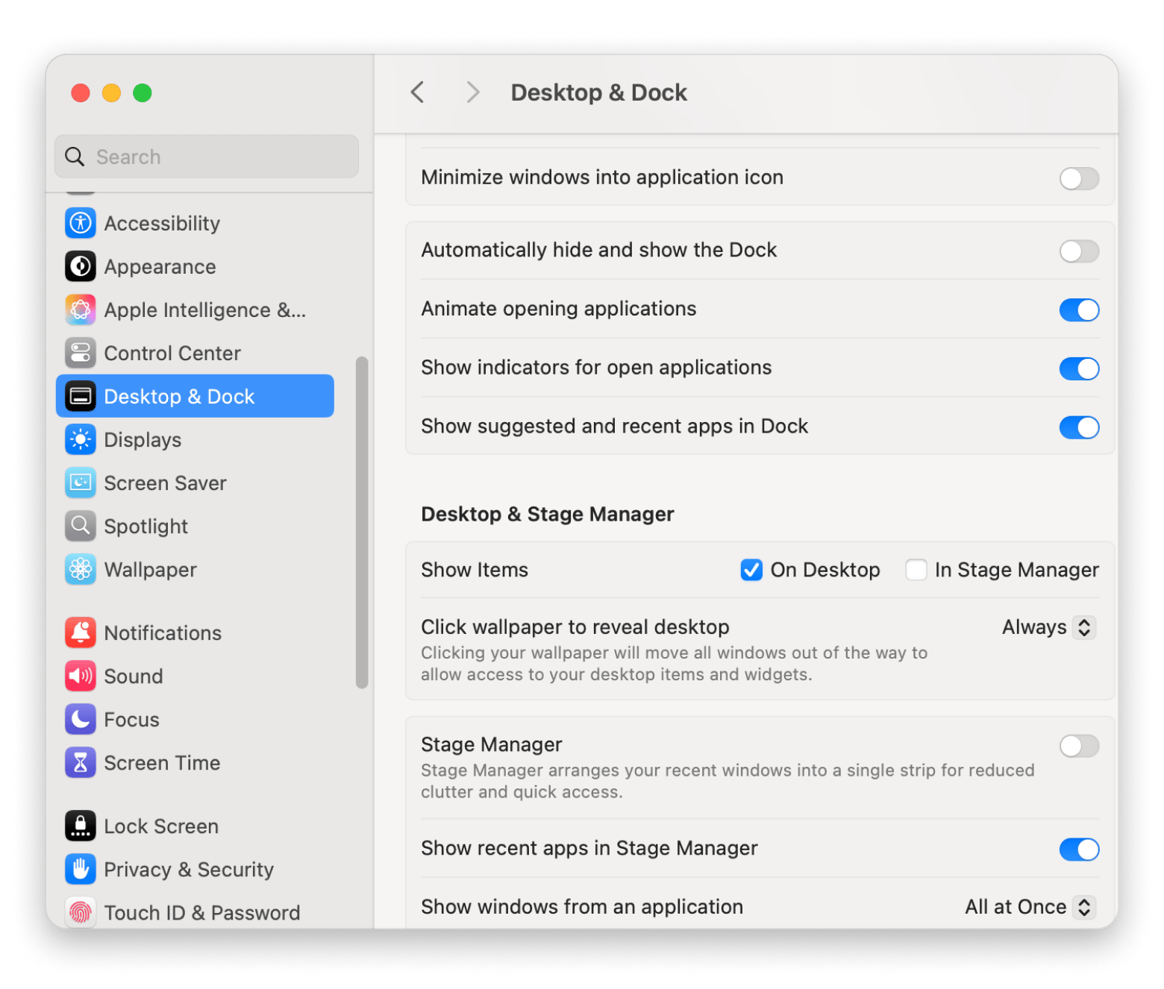1164x989 pixels.
Task: Enable automatically hide and show the Dock
Action: tap(1078, 251)
